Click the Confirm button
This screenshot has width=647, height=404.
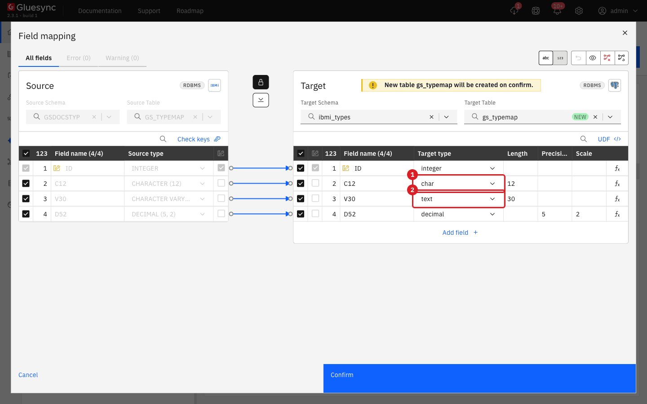point(479,378)
